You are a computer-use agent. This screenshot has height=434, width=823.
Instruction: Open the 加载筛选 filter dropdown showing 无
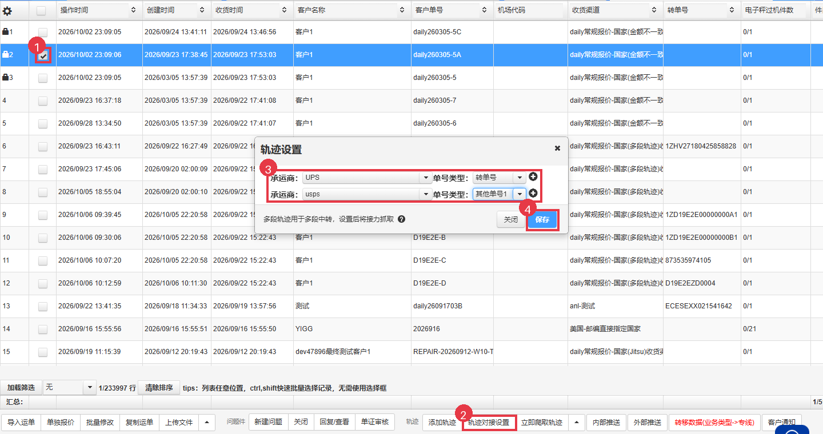click(x=70, y=388)
